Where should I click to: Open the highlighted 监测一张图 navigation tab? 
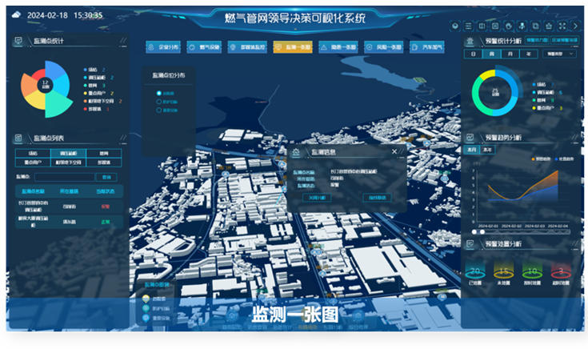pos(292,48)
